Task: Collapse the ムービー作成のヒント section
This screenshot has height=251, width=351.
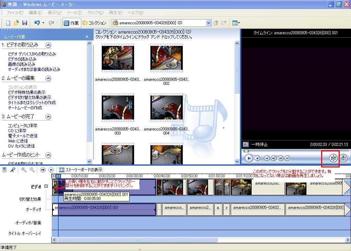Action: point(48,155)
